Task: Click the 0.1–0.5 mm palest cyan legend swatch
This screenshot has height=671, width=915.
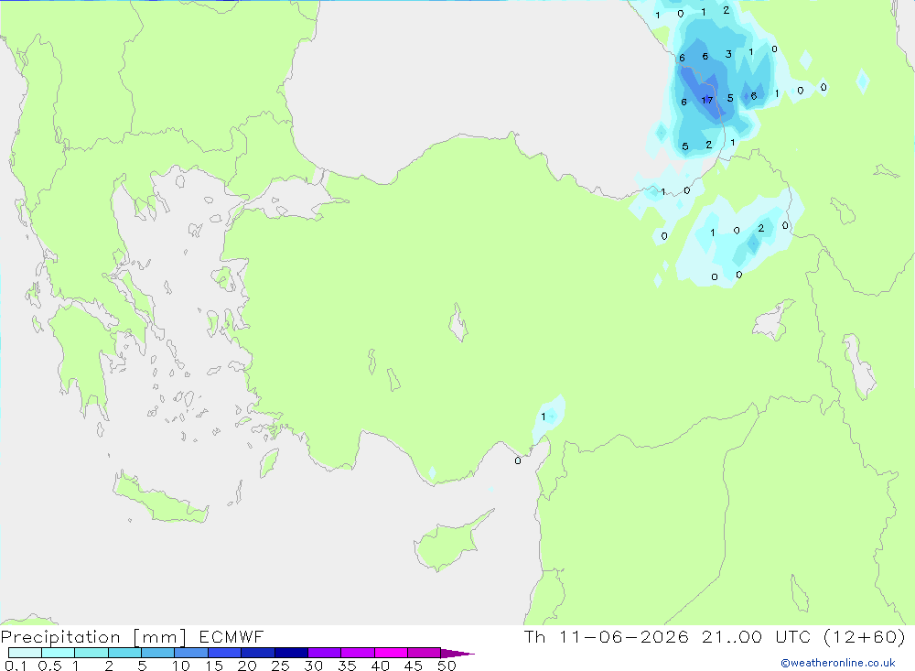Action: coord(25,653)
